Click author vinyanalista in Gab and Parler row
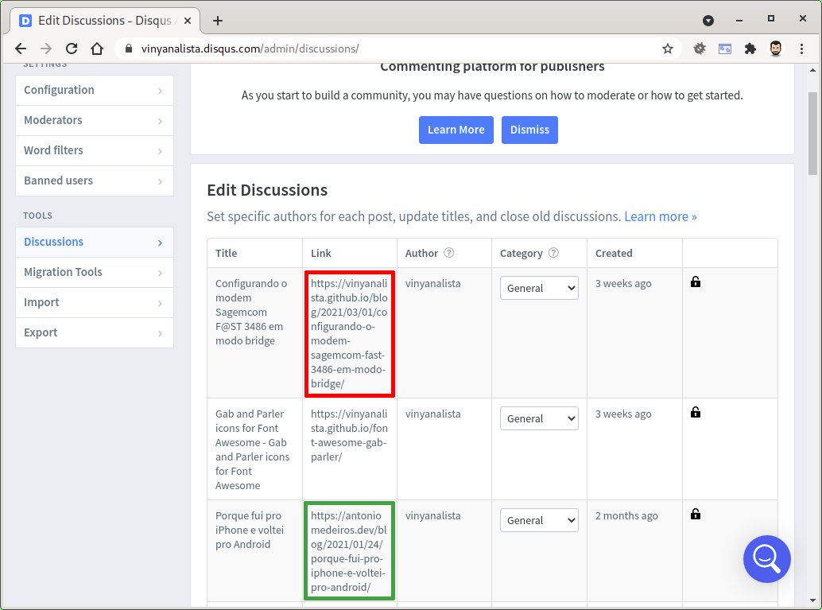The image size is (822, 610). (433, 414)
